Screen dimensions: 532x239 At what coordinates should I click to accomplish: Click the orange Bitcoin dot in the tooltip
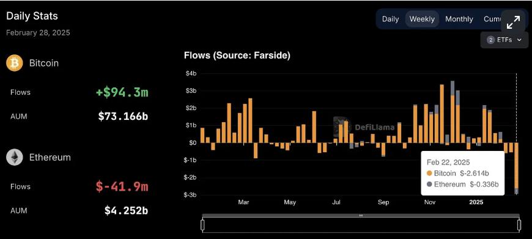[x=429, y=173]
